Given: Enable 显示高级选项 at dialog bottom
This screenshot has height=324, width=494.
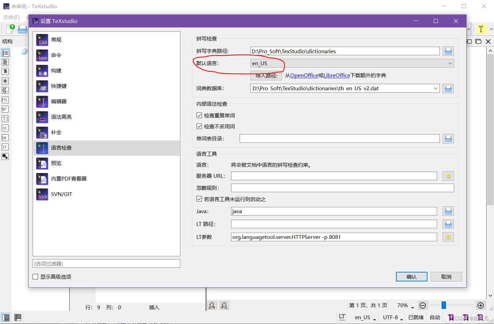Looking at the screenshot, I should [35, 276].
